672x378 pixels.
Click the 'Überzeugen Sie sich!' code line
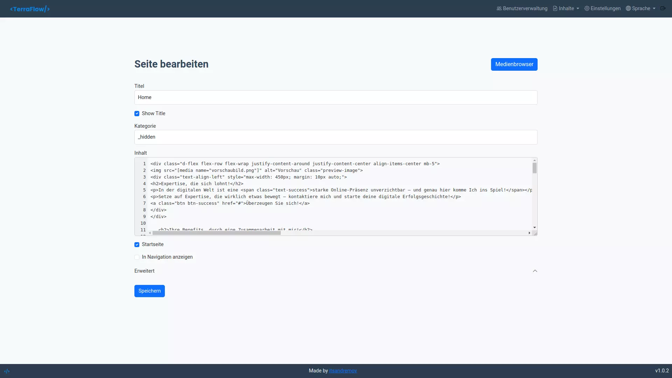tap(230, 203)
